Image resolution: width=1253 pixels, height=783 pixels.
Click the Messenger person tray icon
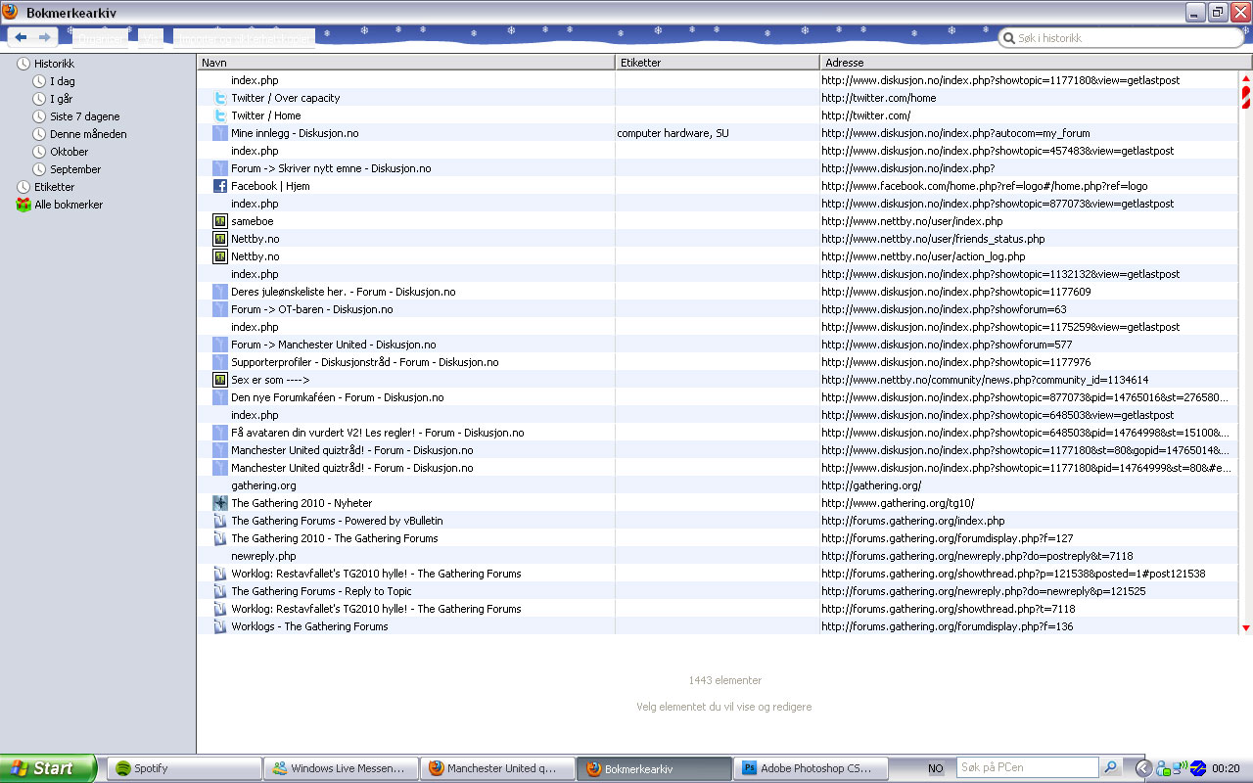[1162, 768]
